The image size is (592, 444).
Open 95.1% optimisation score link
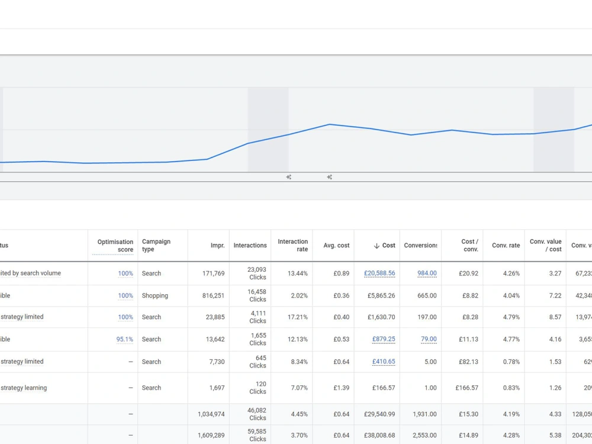tap(124, 339)
